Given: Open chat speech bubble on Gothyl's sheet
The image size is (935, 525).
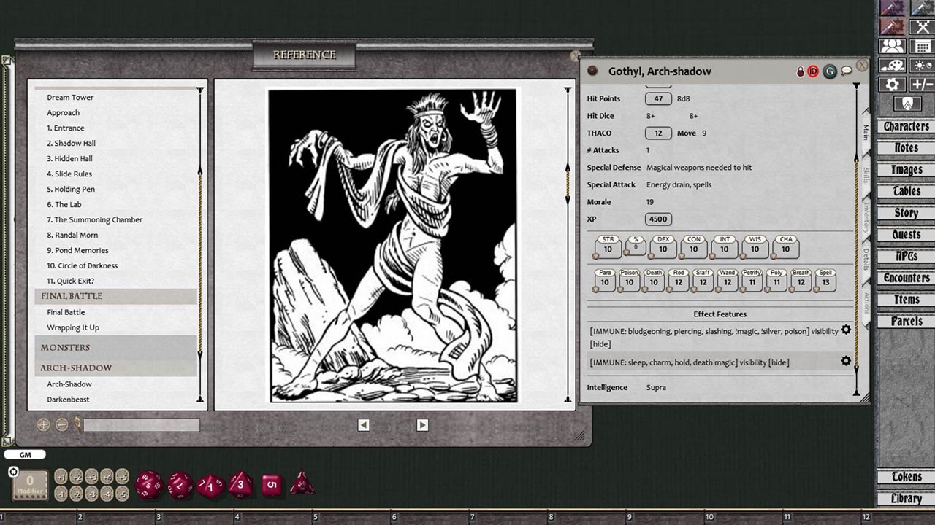Looking at the screenshot, I should coord(846,70).
